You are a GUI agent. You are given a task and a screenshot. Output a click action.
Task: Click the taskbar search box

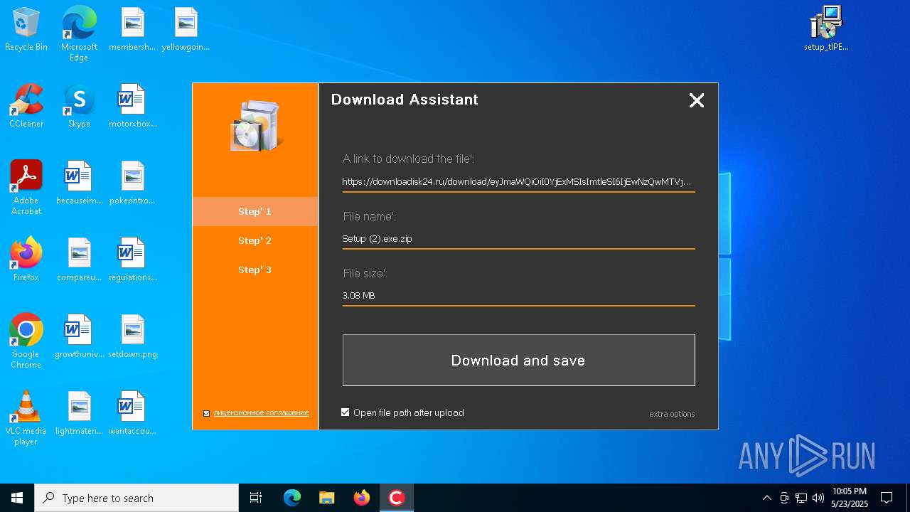point(136,498)
